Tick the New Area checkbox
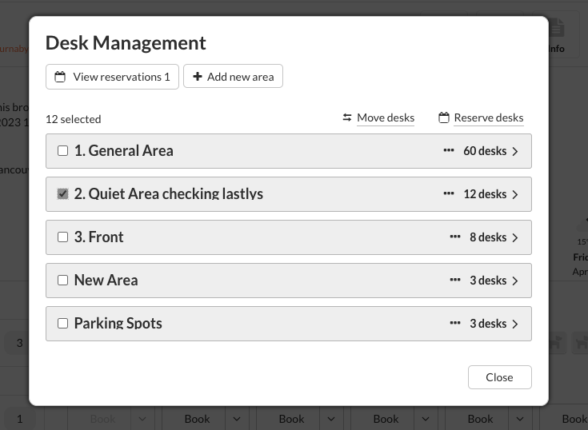 click(63, 280)
